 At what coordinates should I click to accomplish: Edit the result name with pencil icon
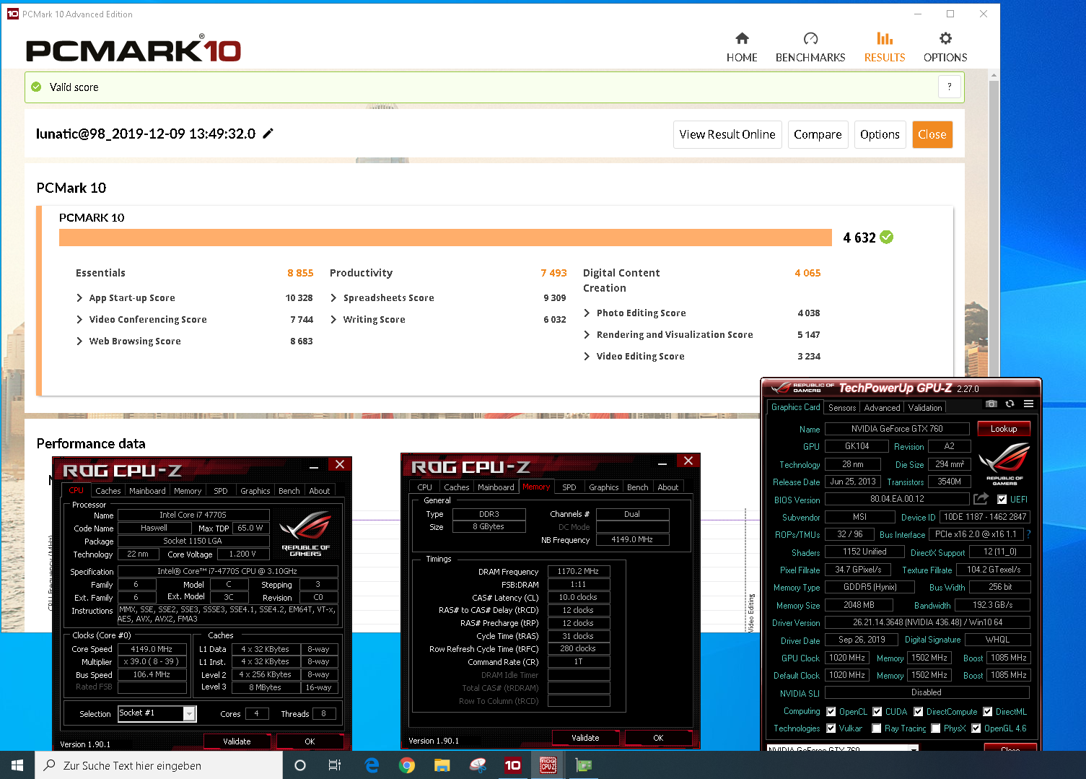[x=268, y=134]
